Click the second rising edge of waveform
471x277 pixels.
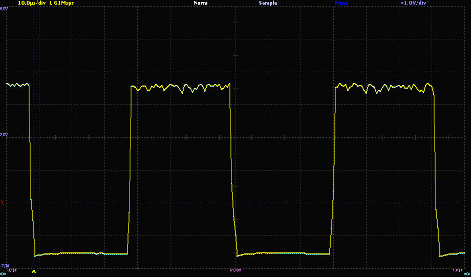(x=333, y=169)
